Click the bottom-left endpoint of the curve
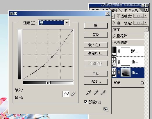This screenshot has height=119, width=152. (24, 79)
